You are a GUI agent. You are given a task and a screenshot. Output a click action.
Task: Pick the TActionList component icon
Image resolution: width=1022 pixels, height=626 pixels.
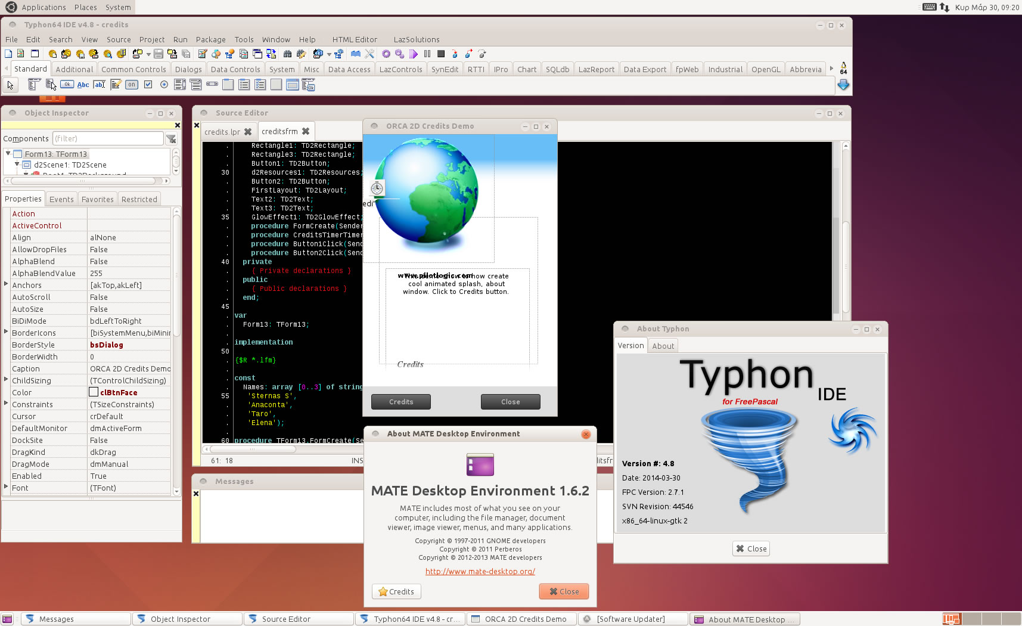click(308, 85)
